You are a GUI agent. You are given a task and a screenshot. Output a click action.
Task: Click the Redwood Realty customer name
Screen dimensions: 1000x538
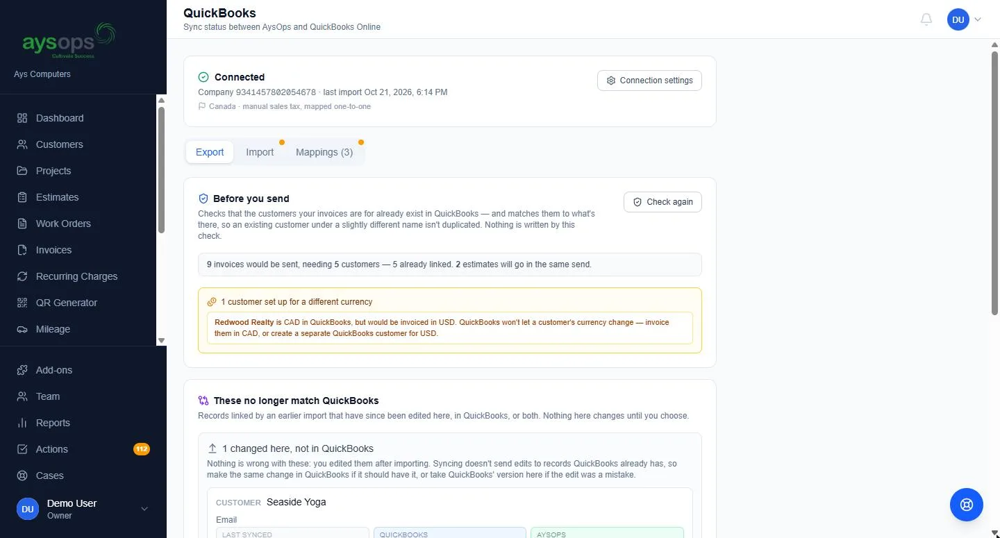(x=244, y=322)
